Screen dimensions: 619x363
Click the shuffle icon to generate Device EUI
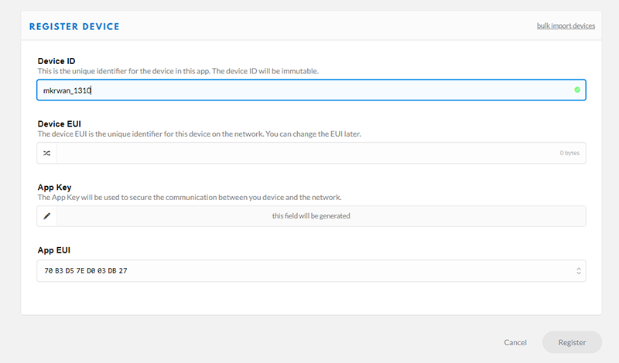46,153
